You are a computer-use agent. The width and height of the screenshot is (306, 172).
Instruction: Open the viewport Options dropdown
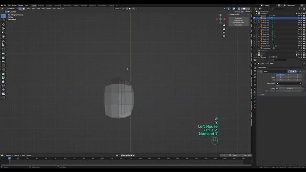[x=248, y=11]
